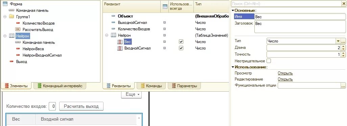Click the Использовать всегда column header
This screenshot has width=347, height=126.
point(181,6)
